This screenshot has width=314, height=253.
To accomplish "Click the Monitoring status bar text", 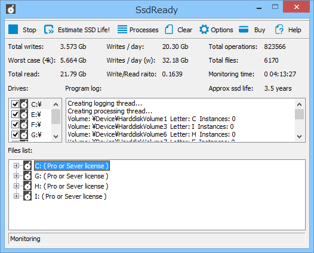I will pos(25,239).
